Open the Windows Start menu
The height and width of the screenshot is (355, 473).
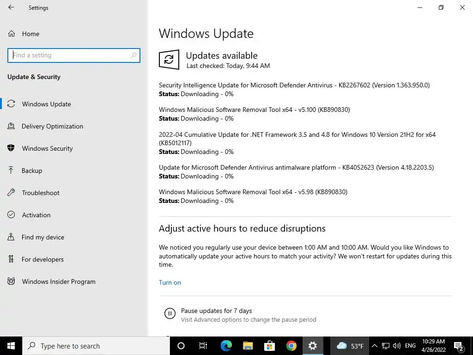(11, 346)
